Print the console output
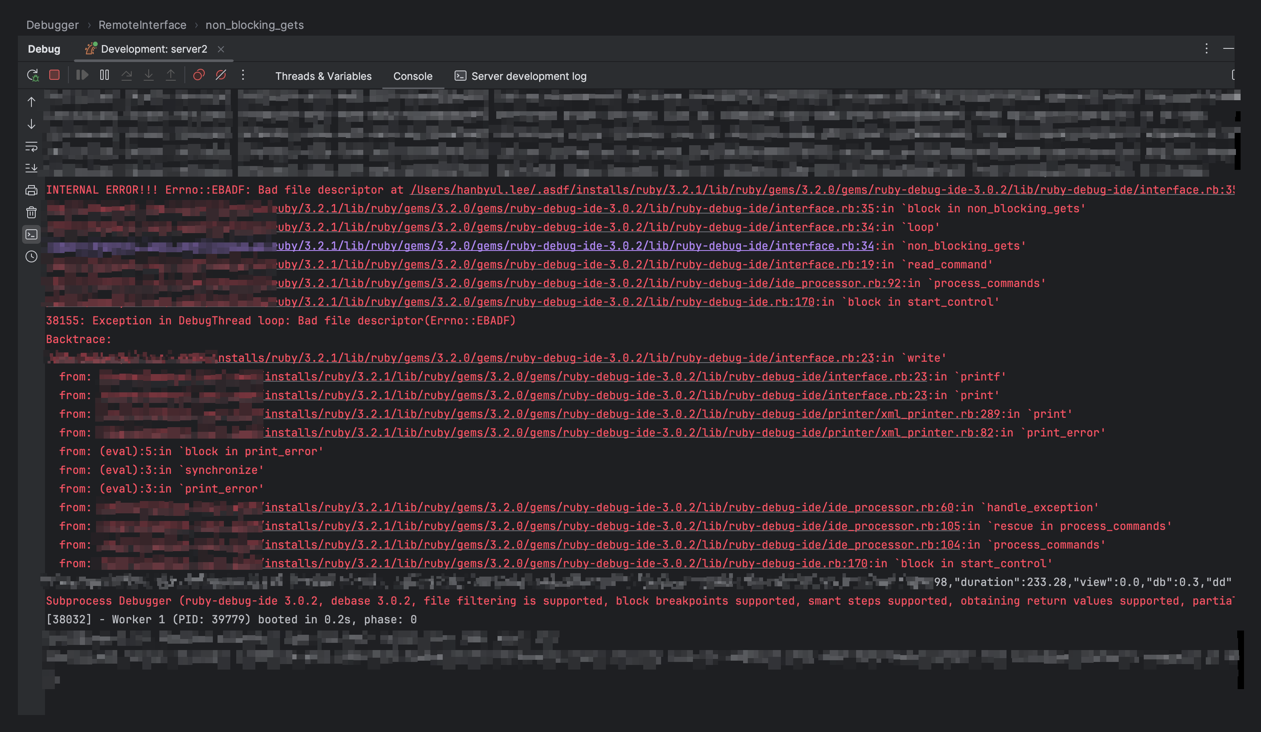Screen dimensions: 1261x732 coord(31,190)
